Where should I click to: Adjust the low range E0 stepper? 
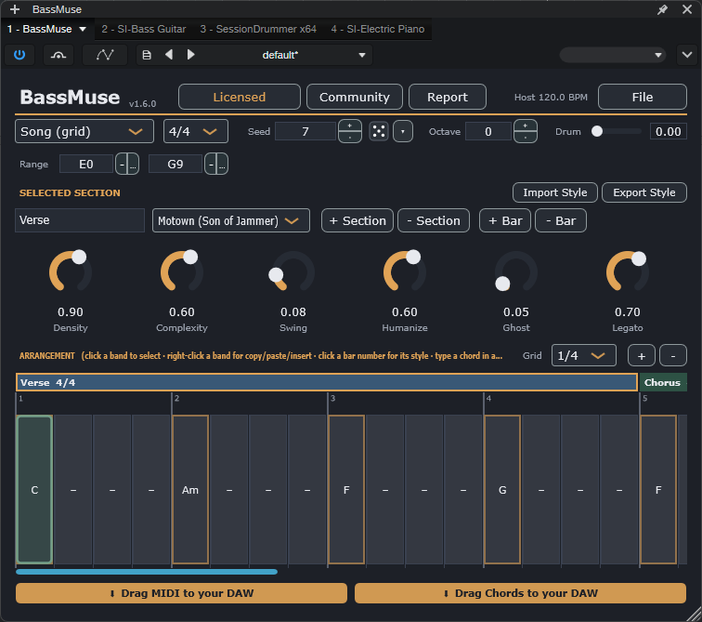coord(127,164)
